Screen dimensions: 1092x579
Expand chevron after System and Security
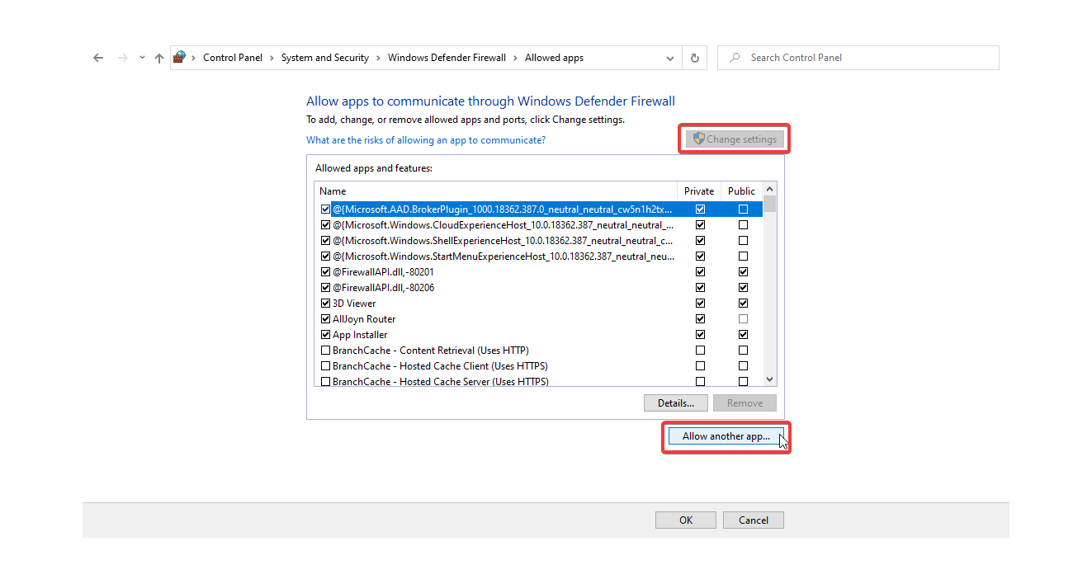point(379,58)
